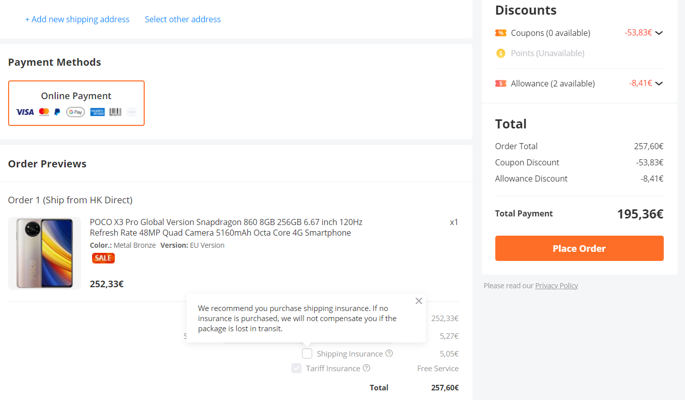Click the -53,83€ coupon amount in Discounts

coord(638,33)
